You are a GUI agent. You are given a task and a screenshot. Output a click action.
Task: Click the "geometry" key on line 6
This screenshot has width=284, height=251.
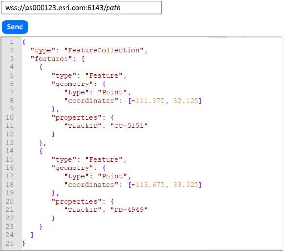(72, 84)
